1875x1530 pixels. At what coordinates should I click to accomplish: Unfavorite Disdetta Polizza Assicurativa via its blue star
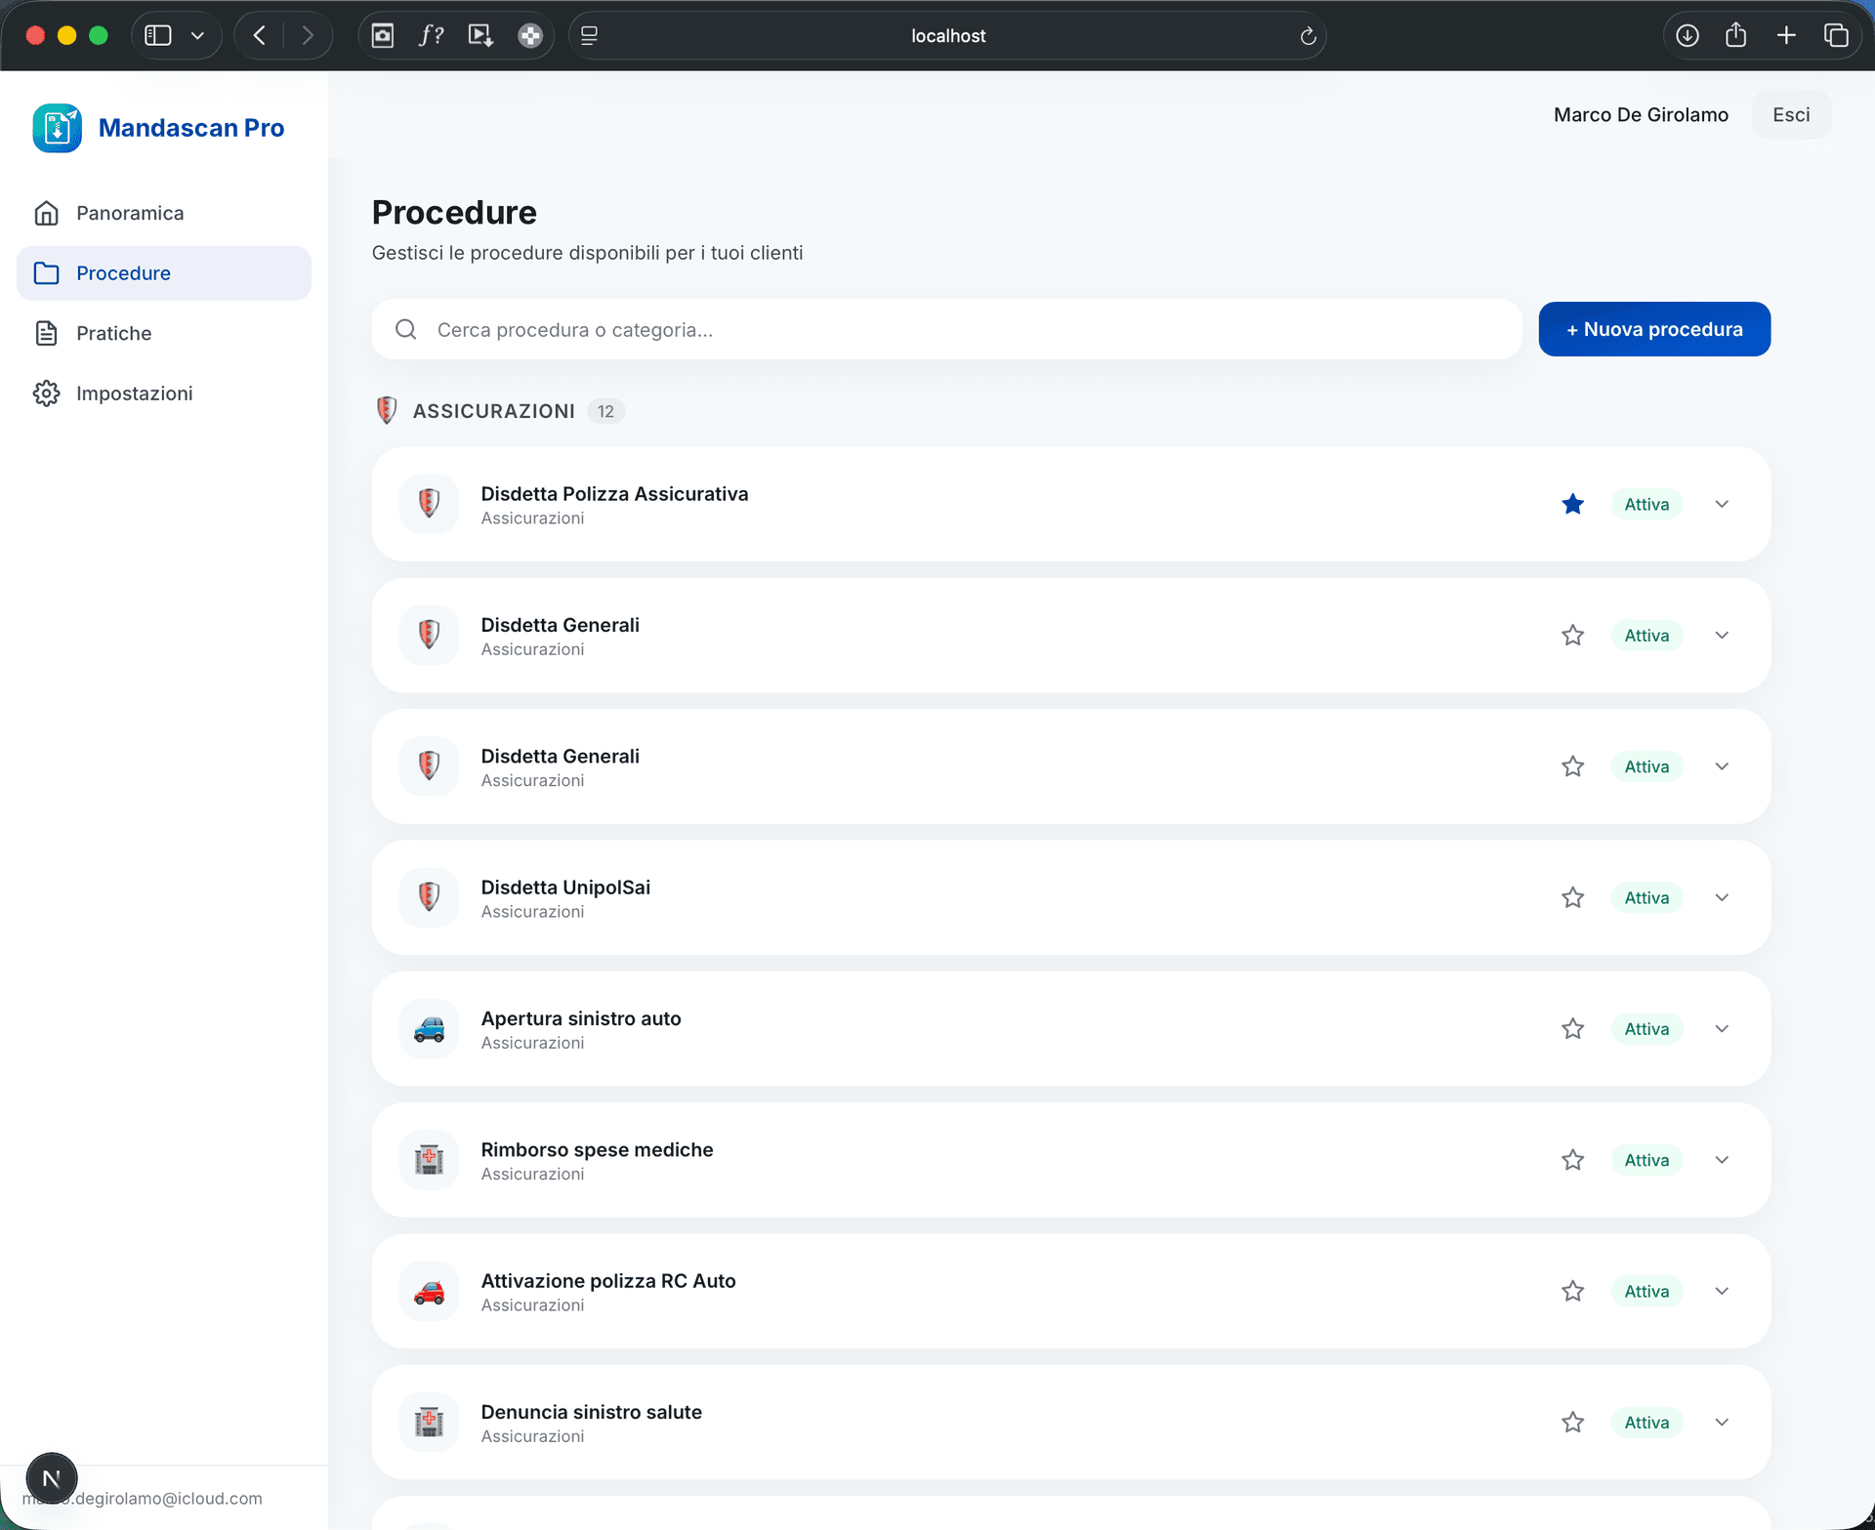(1572, 504)
